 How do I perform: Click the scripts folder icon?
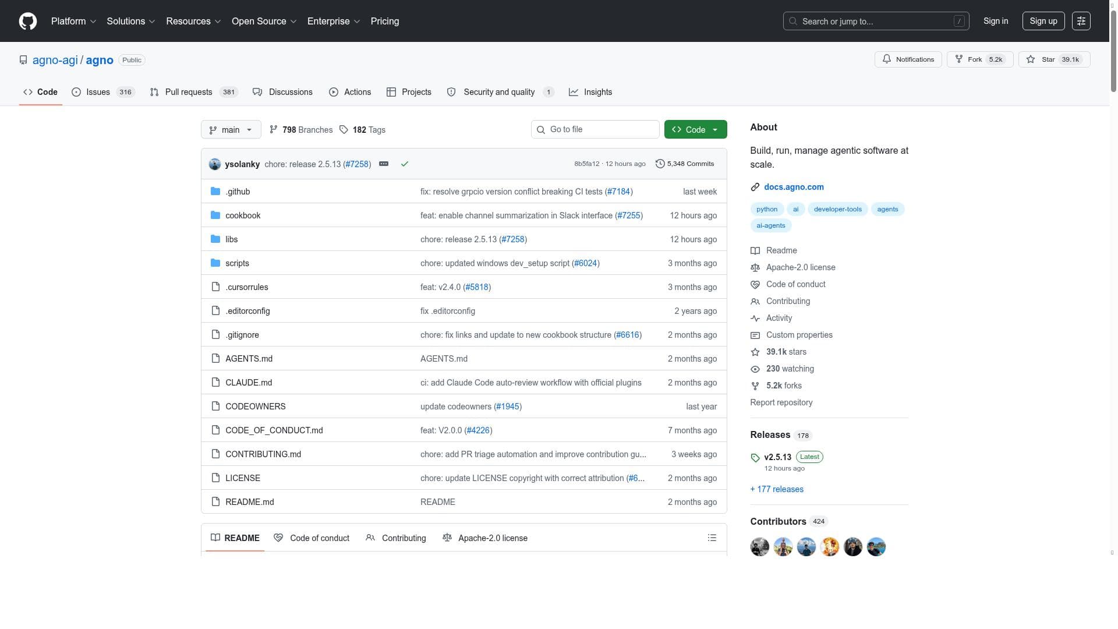click(x=215, y=263)
